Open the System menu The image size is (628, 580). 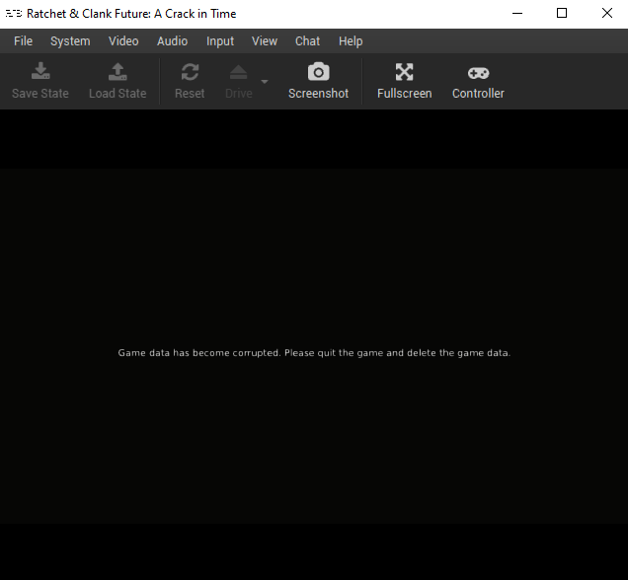pyautogui.click(x=70, y=41)
